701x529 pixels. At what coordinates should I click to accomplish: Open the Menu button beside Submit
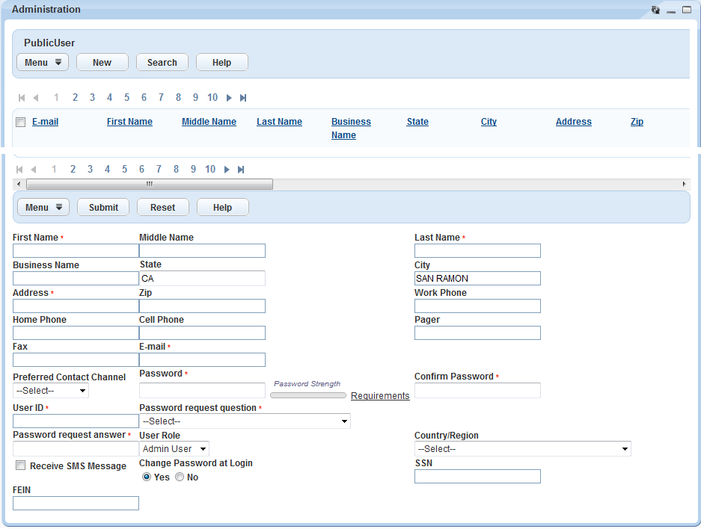click(43, 208)
